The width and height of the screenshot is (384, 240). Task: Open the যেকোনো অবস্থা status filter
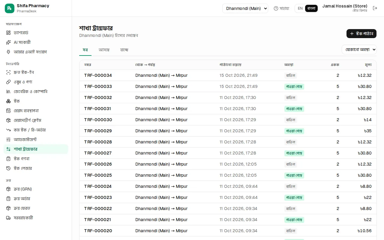pos(359,49)
